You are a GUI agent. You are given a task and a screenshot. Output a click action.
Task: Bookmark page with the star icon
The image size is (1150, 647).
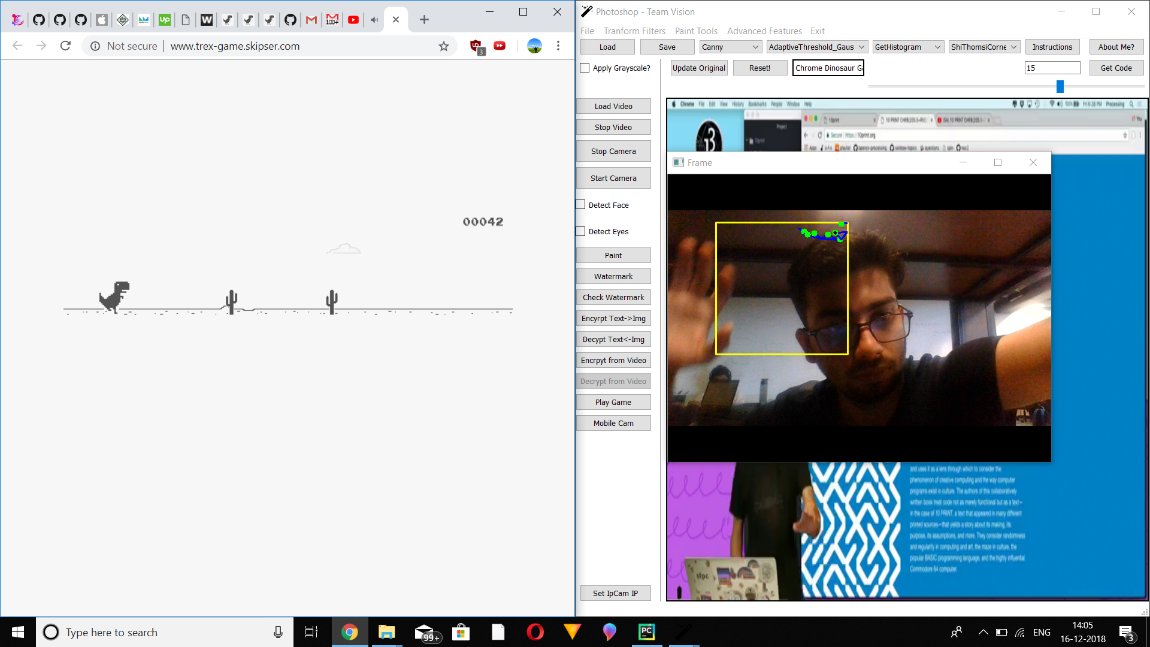point(443,46)
